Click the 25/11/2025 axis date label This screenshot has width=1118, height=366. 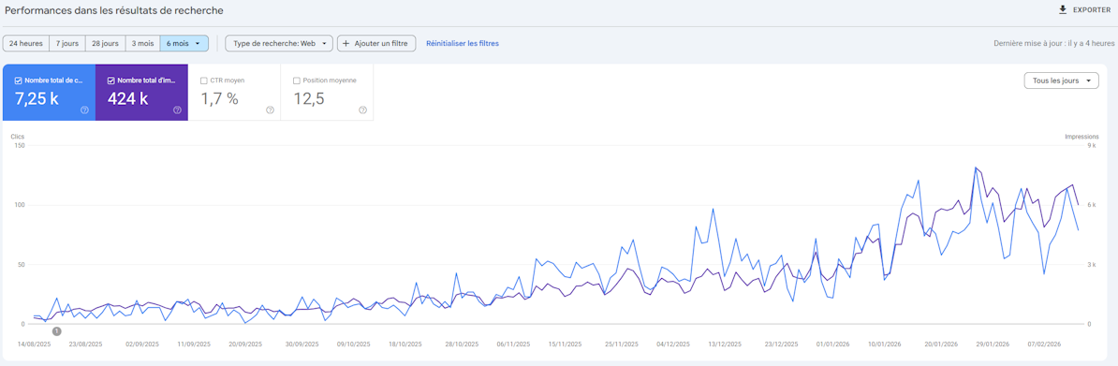[621, 344]
